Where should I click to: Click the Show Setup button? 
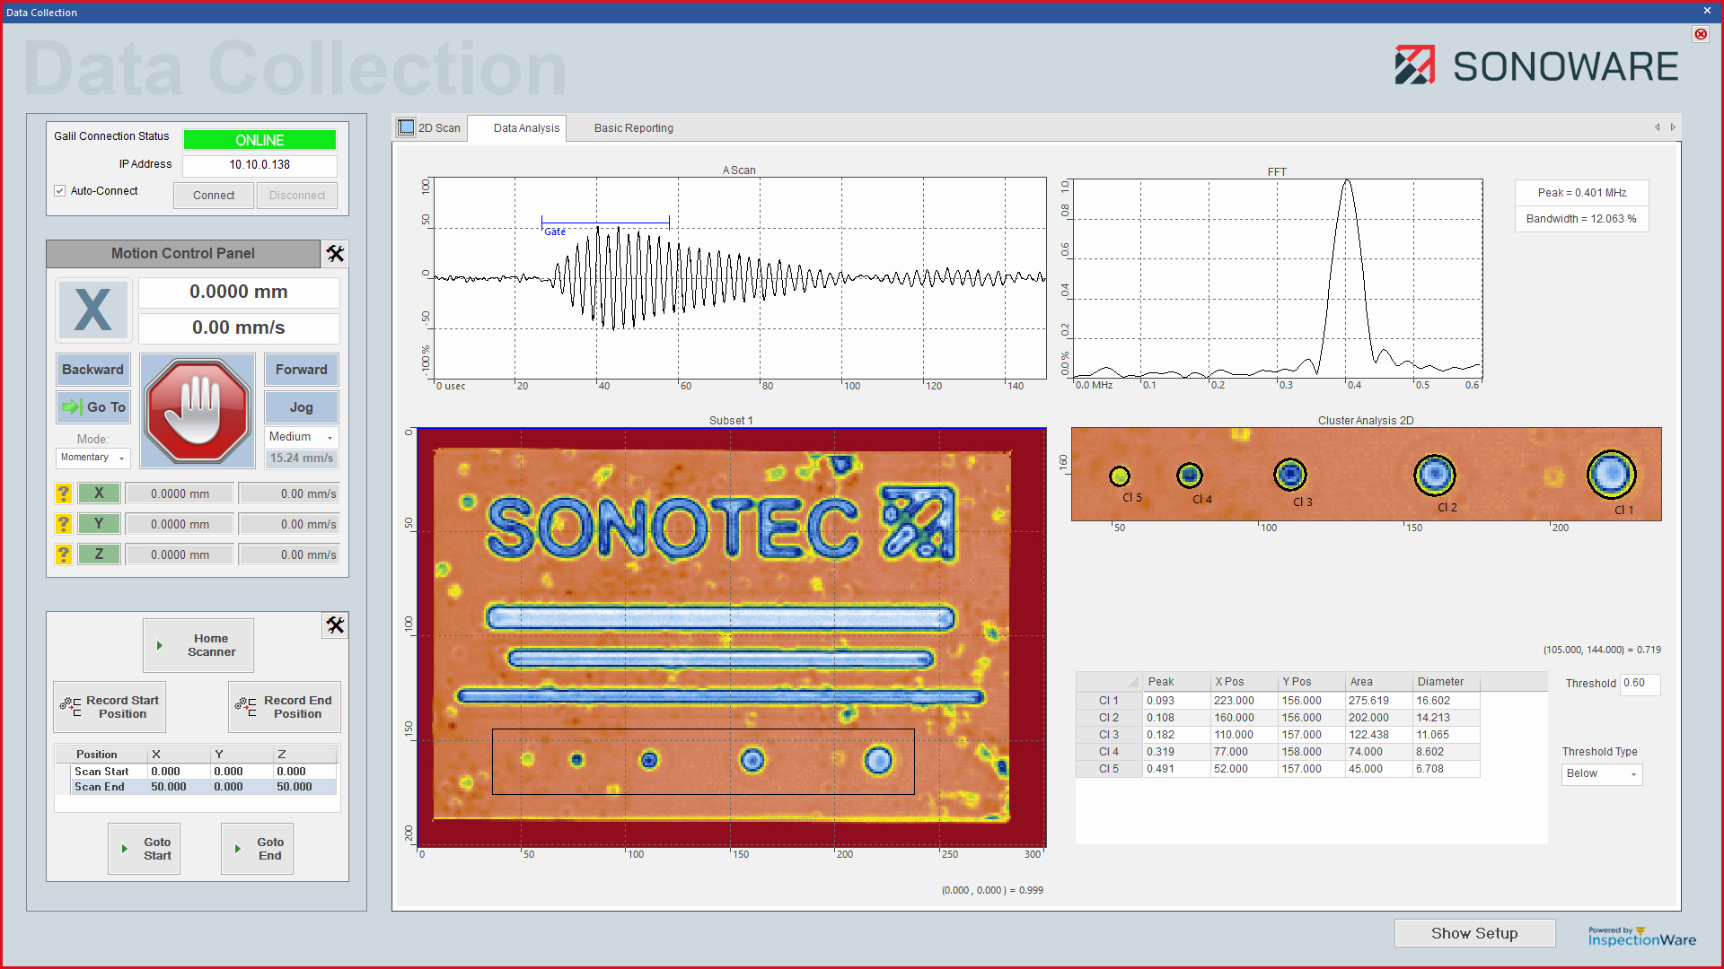(x=1474, y=933)
